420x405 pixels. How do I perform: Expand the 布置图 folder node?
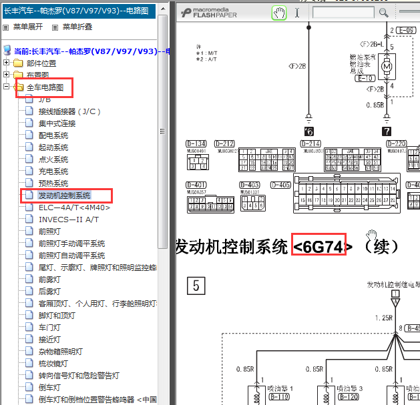pos(7,74)
